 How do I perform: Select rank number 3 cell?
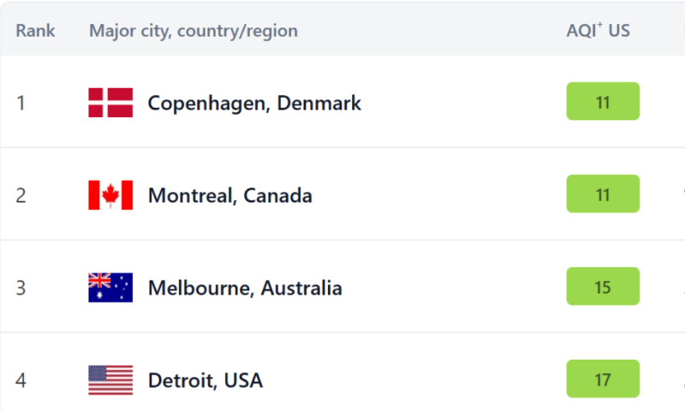(x=21, y=289)
